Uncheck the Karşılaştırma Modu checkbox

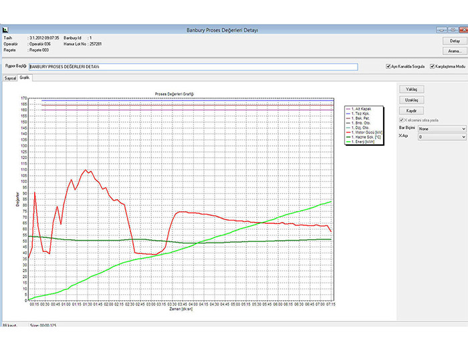click(x=433, y=67)
